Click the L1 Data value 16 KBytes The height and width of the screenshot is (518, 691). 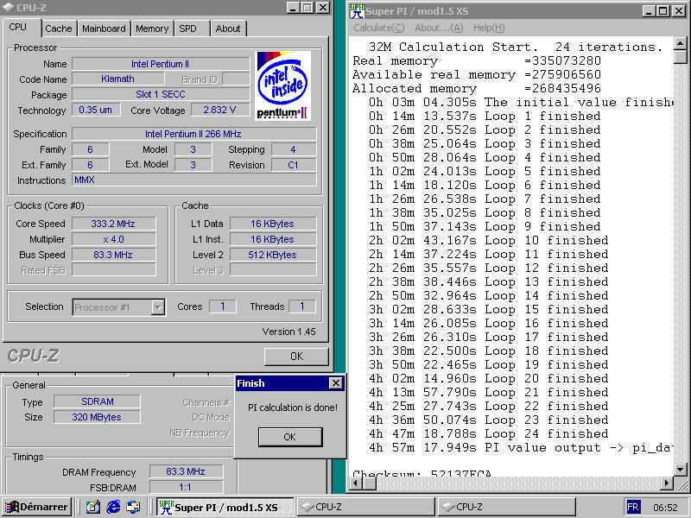pos(273,224)
